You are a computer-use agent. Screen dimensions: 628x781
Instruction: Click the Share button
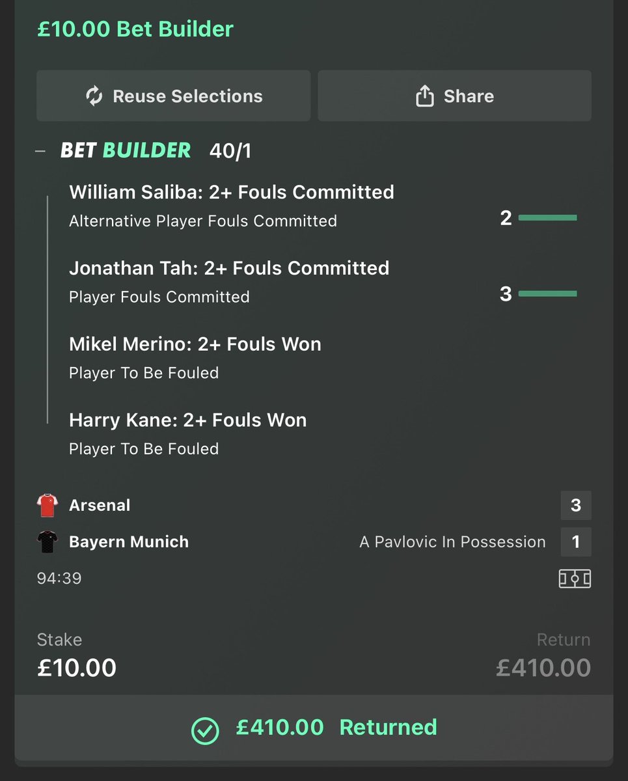pos(454,96)
